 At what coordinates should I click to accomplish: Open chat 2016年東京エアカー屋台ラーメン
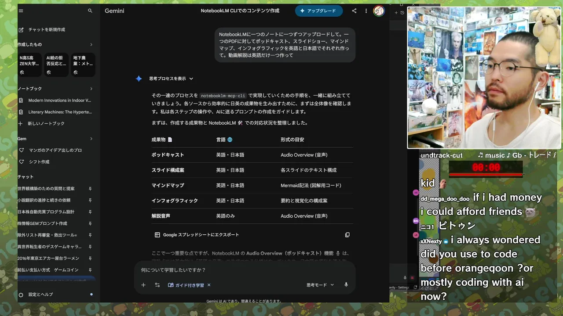tap(48, 258)
